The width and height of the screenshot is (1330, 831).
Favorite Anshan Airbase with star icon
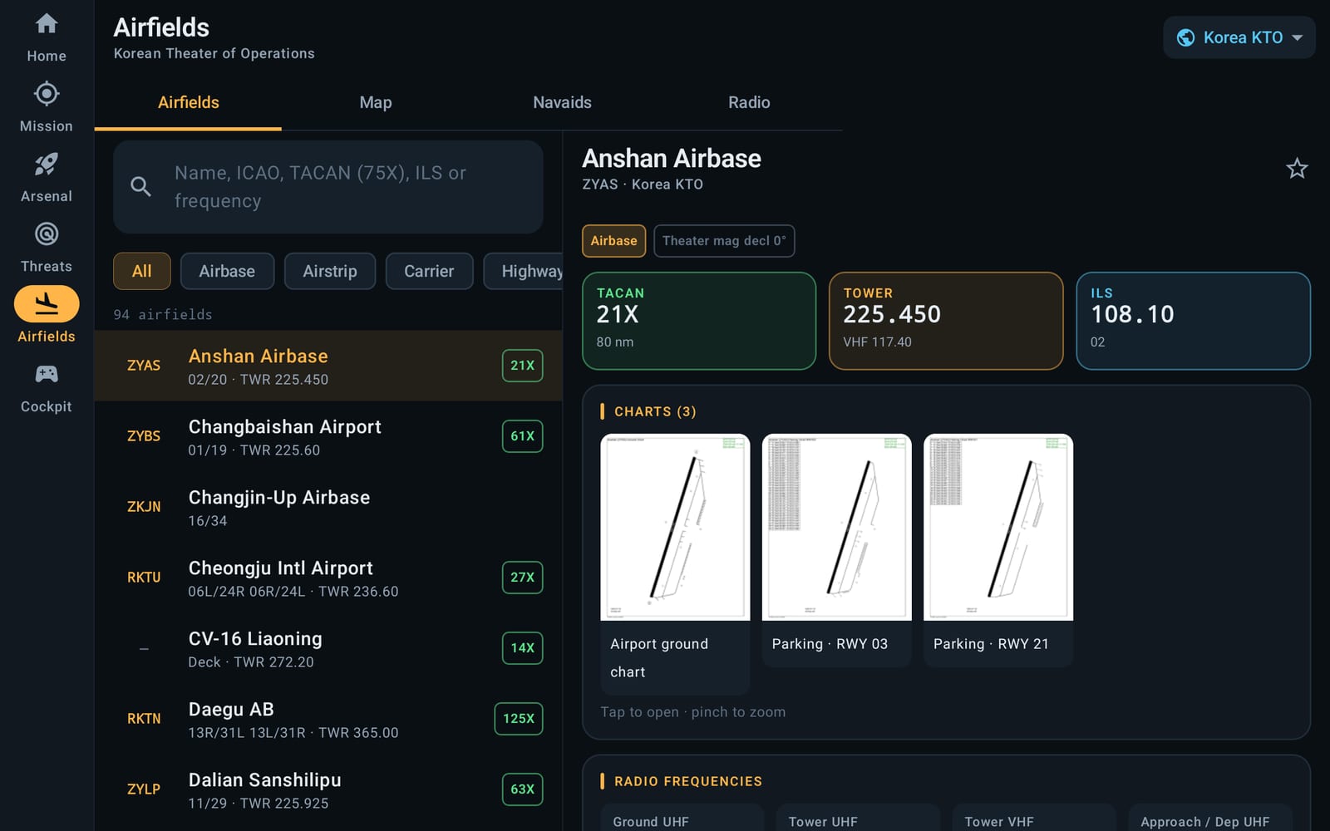[1297, 169]
